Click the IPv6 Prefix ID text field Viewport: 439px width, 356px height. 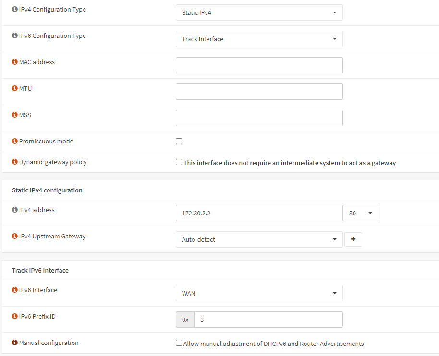coord(268,320)
